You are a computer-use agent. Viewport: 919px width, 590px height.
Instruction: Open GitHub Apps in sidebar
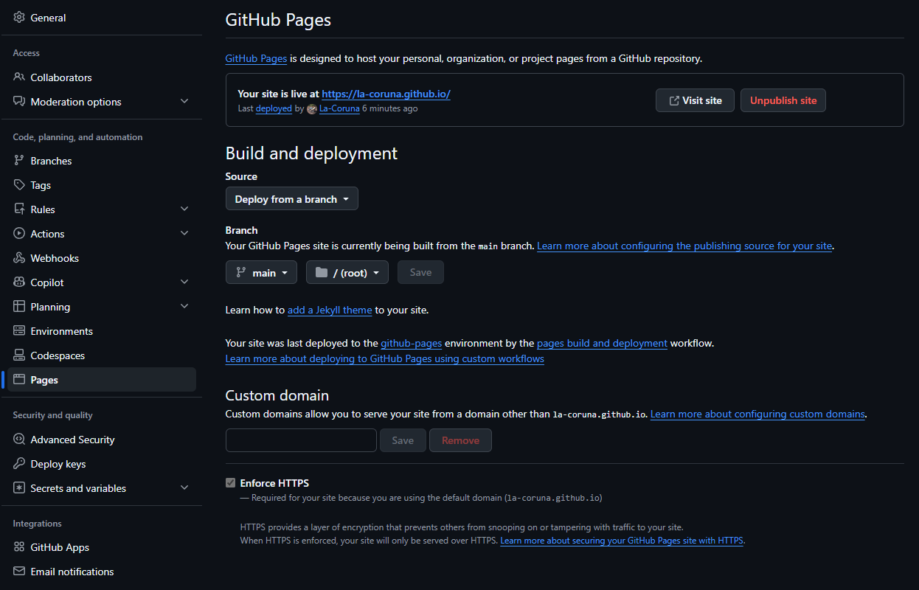(x=101, y=547)
